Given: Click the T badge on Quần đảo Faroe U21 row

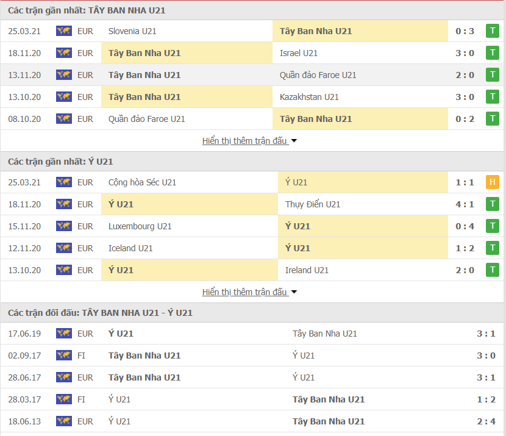Looking at the screenshot, I should click(x=493, y=74).
